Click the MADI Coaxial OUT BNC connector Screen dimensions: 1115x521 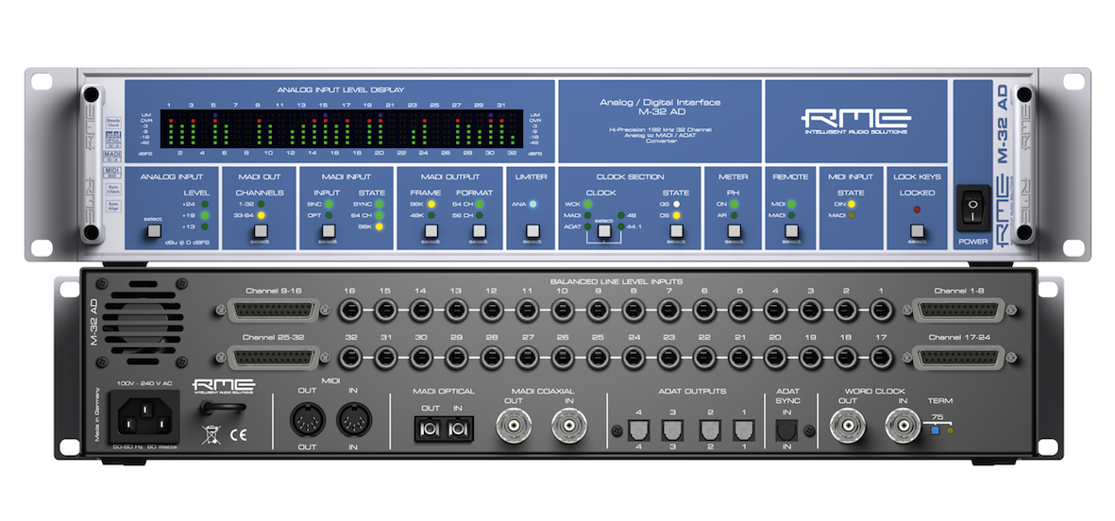514,427
